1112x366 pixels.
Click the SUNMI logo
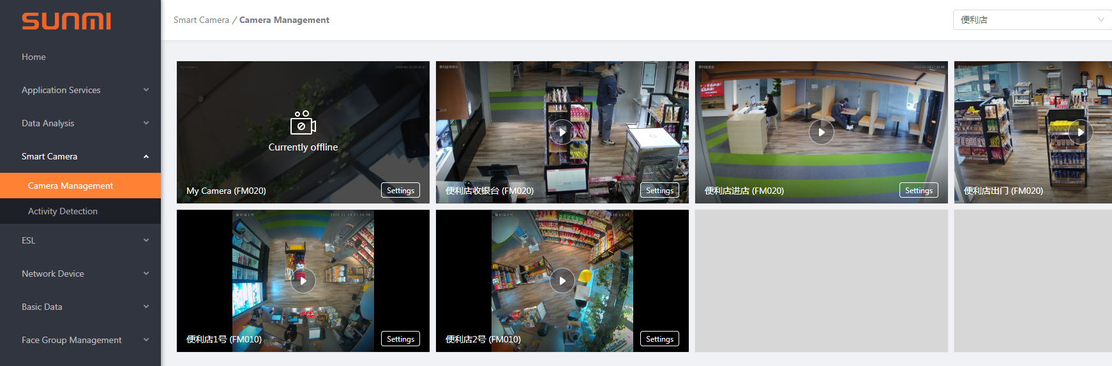[66, 21]
